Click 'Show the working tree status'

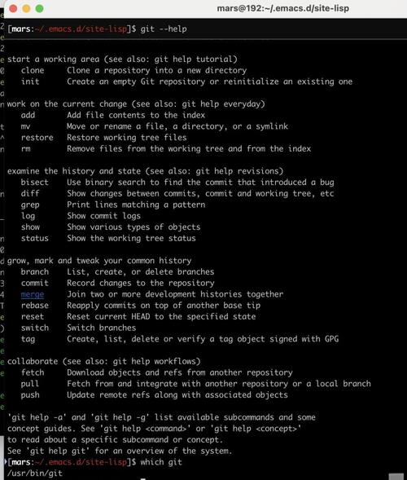(132, 239)
